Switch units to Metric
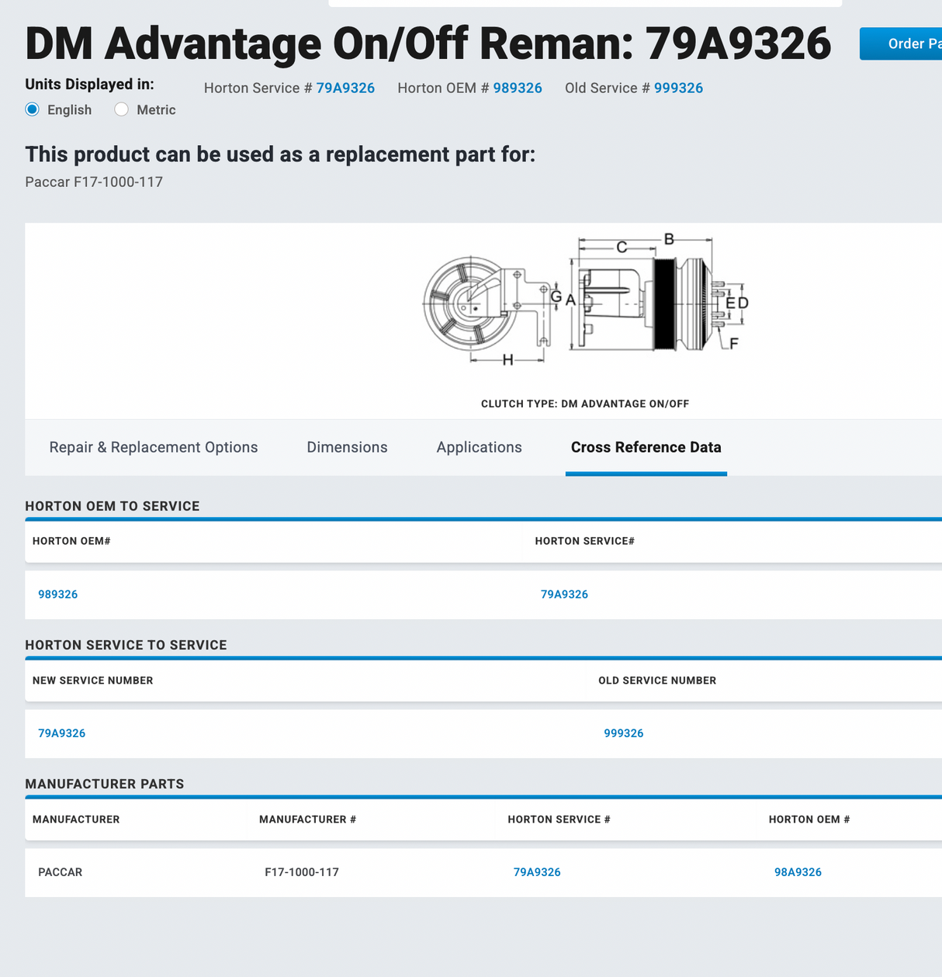 (121, 109)
